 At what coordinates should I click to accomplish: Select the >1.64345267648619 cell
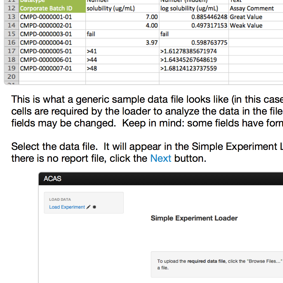194,60
